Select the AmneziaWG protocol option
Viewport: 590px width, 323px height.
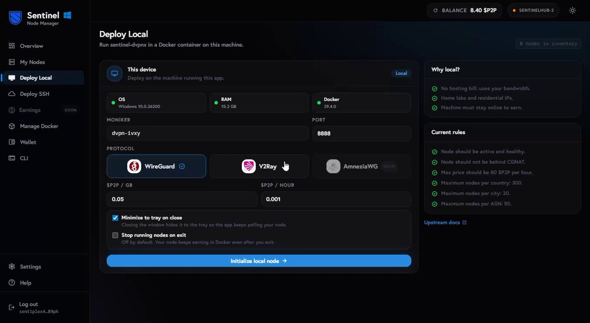tap(362, 166)
